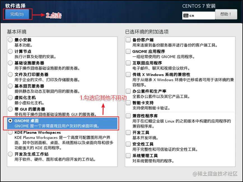Click description 用来连接到备份服务器并进行备份的客户端工具。
This screenshot has height=182, width=243.
[x=175, y=45]
